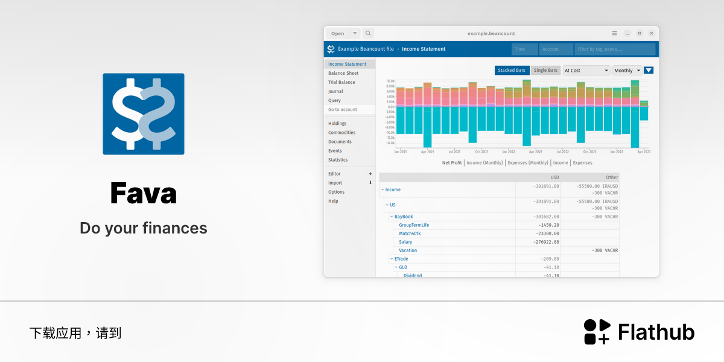Click the large Fava dollar-sign app logo

(144, 114)
